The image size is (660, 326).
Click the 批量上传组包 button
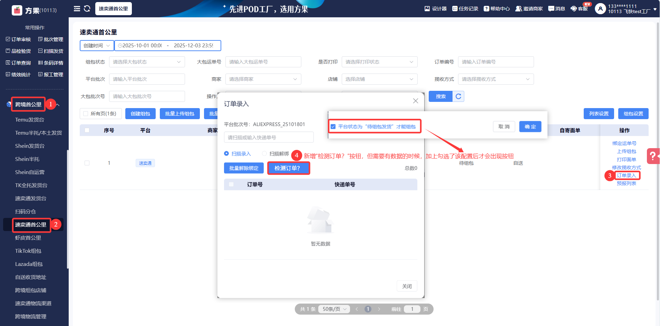[180, 114]
